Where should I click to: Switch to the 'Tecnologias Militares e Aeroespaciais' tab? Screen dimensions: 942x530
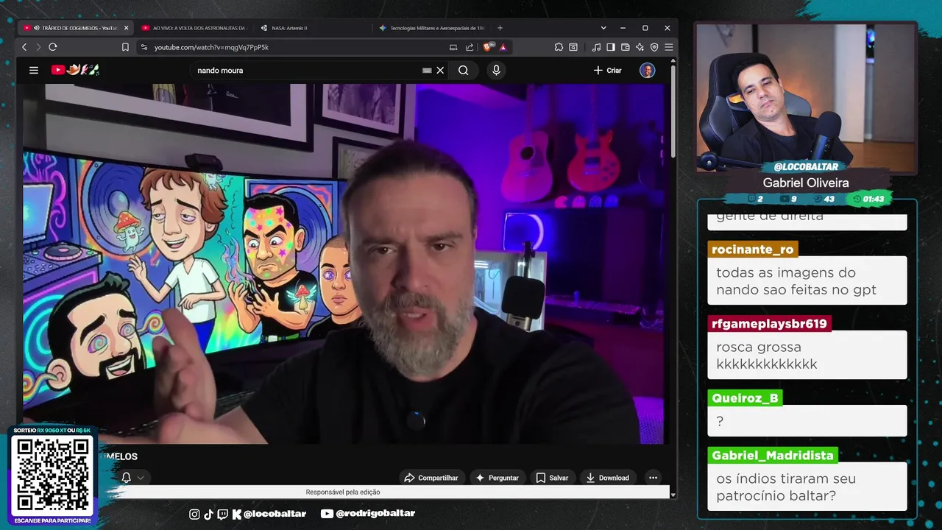(x=431, y=28)
